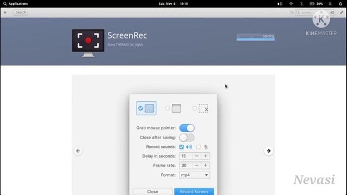Viewport: 347px width, 195px height.
Task: Click the ScreenRec title text
Action: click(127, 36)
